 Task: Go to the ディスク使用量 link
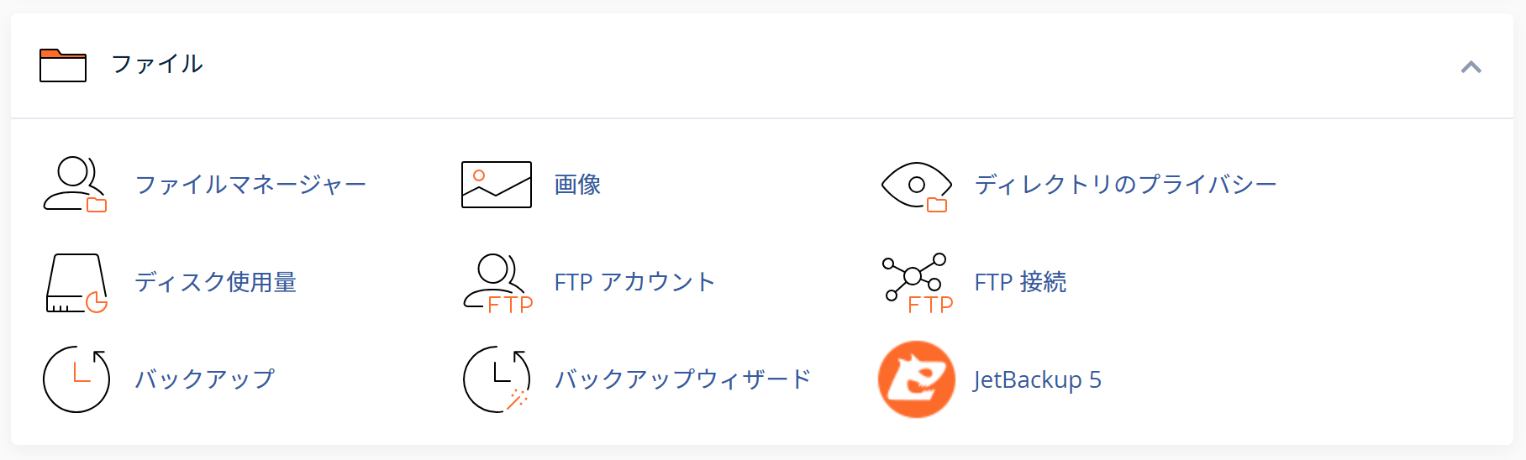point(216,282)
